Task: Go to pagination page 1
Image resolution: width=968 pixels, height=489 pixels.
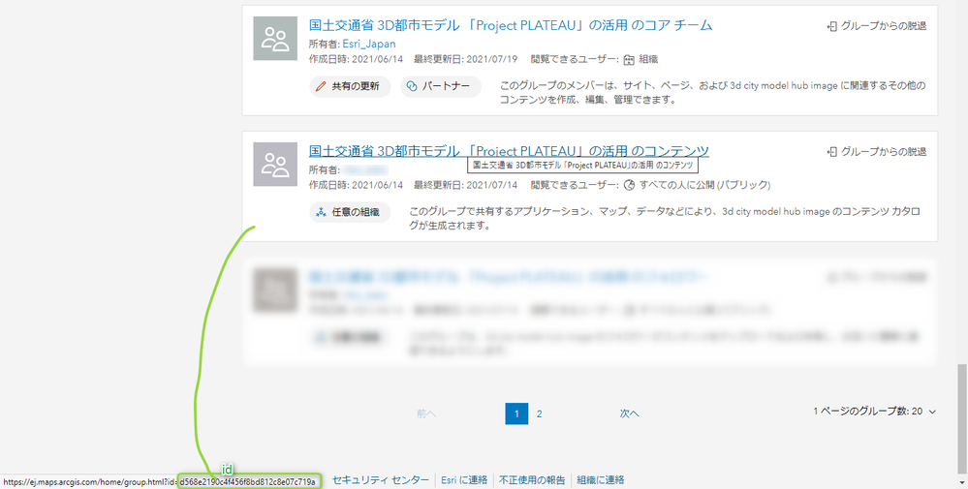Action: (x=516, y=413)
